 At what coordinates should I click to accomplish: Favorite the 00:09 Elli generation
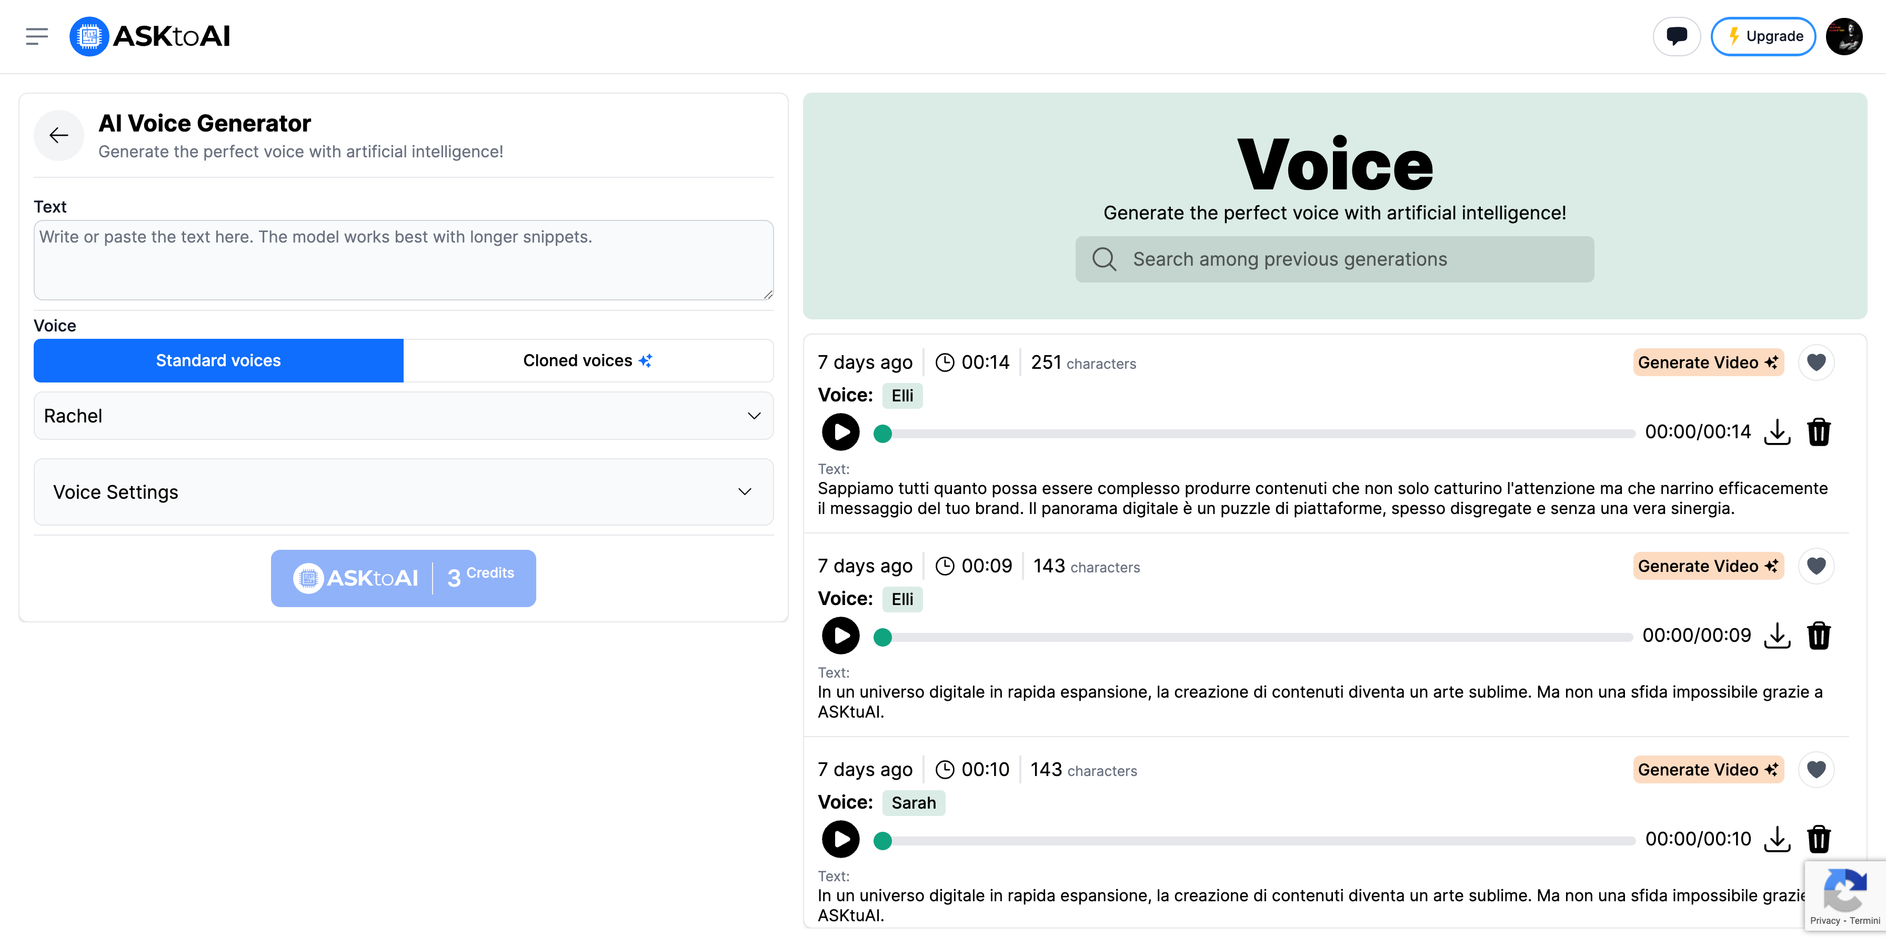click(1815, 566)
